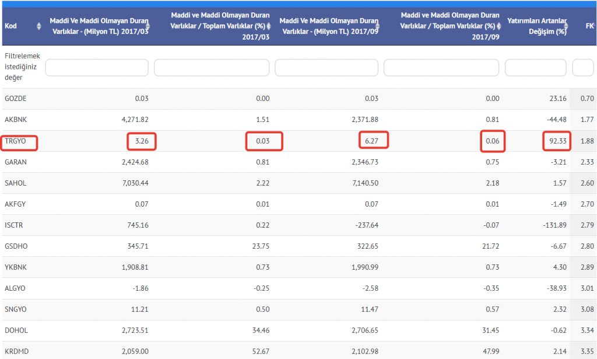Sort by 2017/09 Milyon TL column arrows
Viewport: 597px width, 359px height.
click(x=378, y=26)
